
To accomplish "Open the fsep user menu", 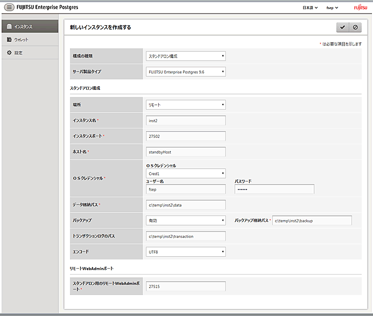I will 332,8.
